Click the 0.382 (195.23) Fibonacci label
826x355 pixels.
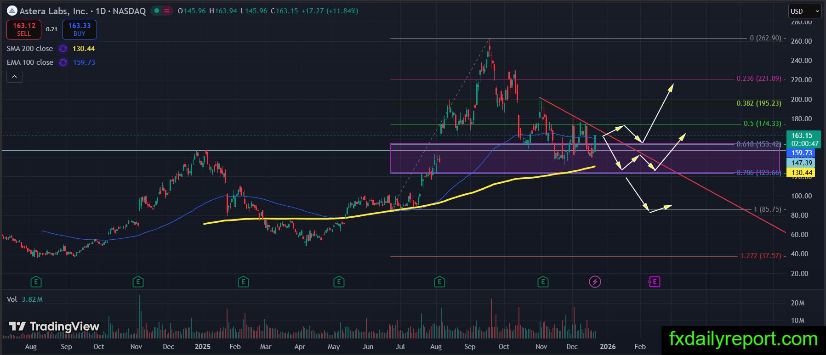click(x=759, y=103)
